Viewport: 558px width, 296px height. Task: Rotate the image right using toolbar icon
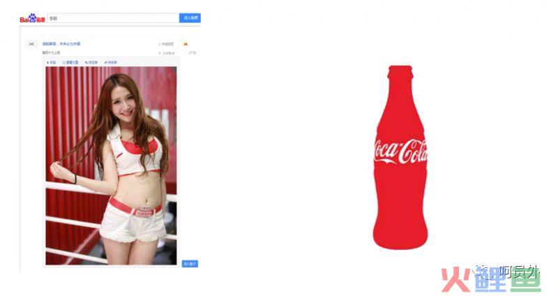pyautogui.click(x=111, y=62)
